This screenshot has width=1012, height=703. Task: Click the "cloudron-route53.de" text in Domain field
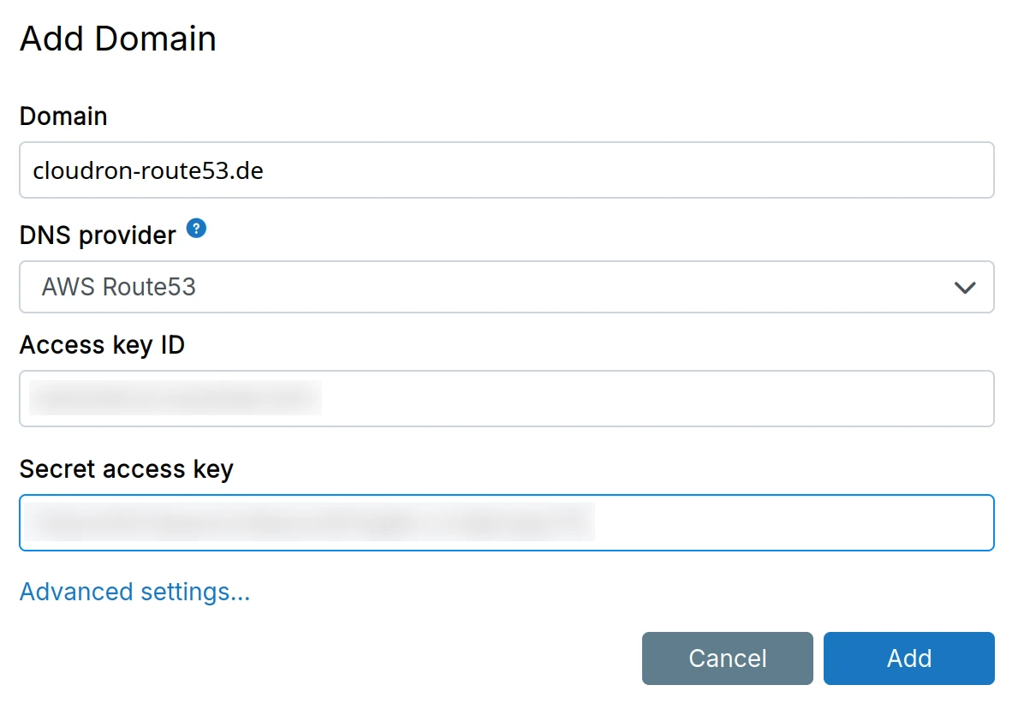pos(148,170)
